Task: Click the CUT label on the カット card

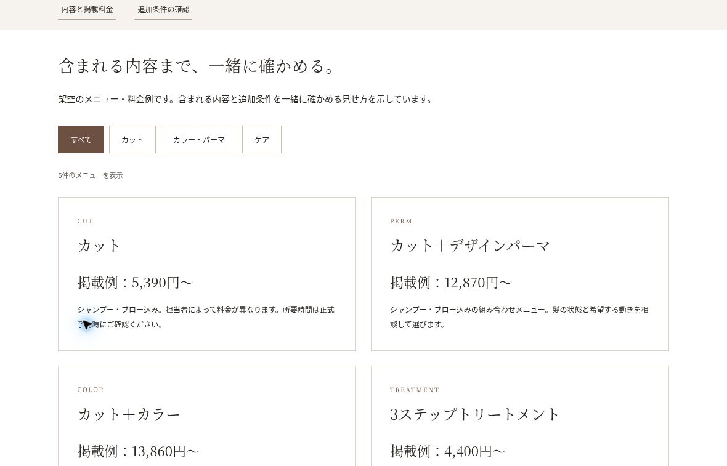Action: coord(85,222)
